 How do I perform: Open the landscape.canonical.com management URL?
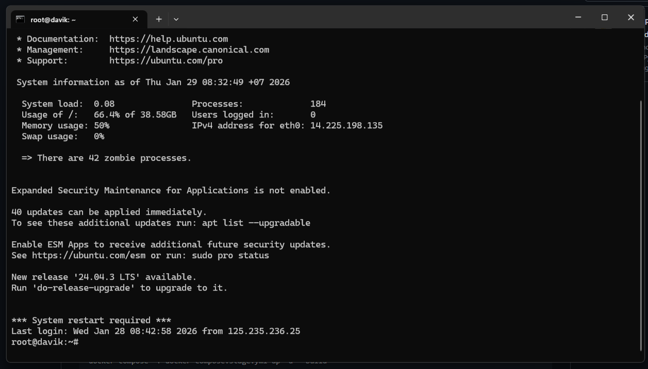pos(189,50)
